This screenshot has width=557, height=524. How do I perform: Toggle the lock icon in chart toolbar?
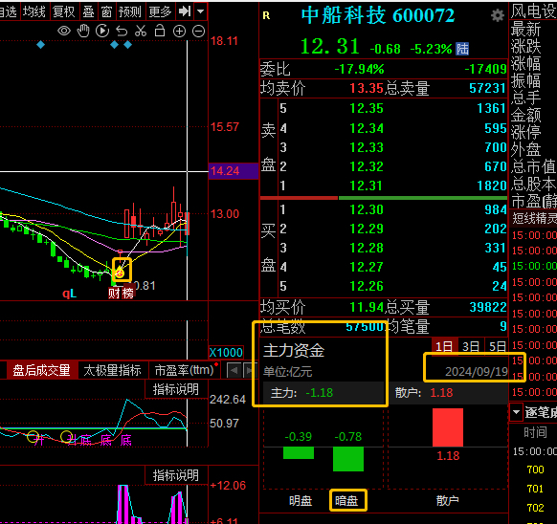coord(160,31)
